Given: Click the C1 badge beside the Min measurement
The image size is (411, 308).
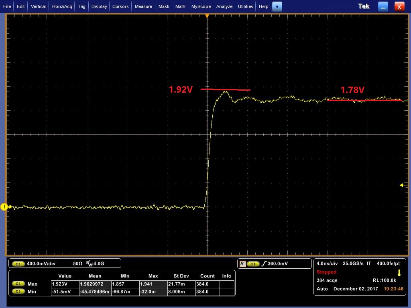Looking at the screenshot, I should tap(18, 292).
